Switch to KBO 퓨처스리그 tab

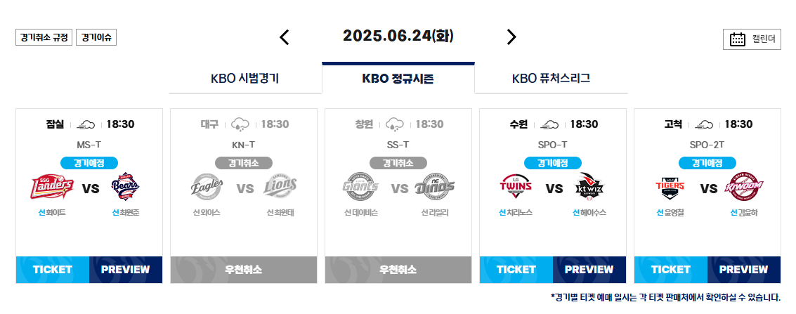click(552, 79)
